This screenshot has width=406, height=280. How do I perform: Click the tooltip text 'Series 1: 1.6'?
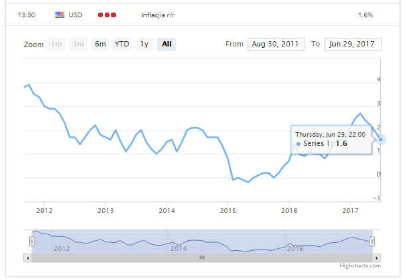coord(325,143)
